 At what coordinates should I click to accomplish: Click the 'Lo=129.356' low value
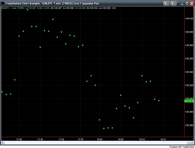tap(105, 8)
